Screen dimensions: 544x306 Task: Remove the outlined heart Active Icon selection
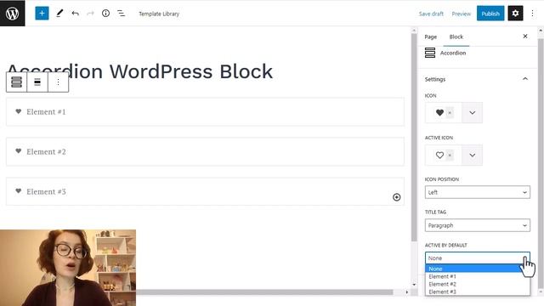click(x=450, y=155)
